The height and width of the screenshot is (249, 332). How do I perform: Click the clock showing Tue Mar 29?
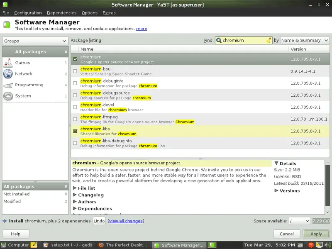[x=269, y=245]
